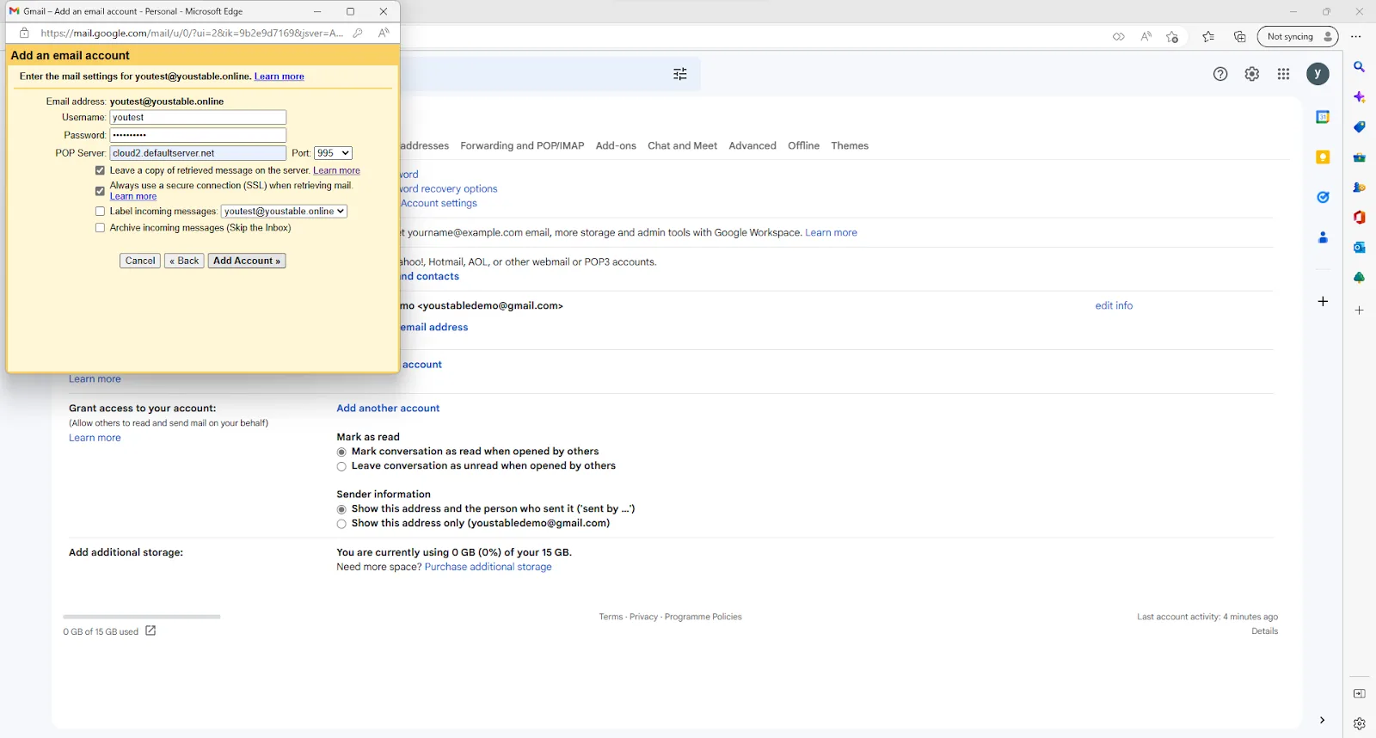Viewport: 1376px width, 738px height.
Task: Open Google apps grid
Action: pos(1284,74)
